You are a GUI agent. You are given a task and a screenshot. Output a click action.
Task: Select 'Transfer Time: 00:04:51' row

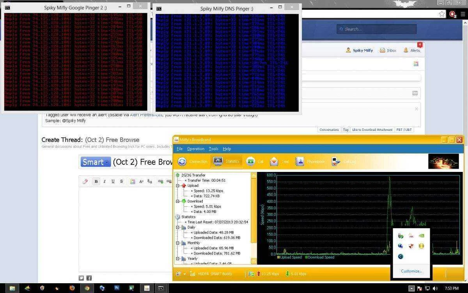pyautogui.click(x=206, y=180)
